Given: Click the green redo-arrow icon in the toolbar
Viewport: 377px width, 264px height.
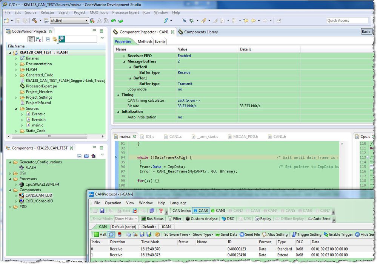Looking at the screenshot, I should click(121, 21).
